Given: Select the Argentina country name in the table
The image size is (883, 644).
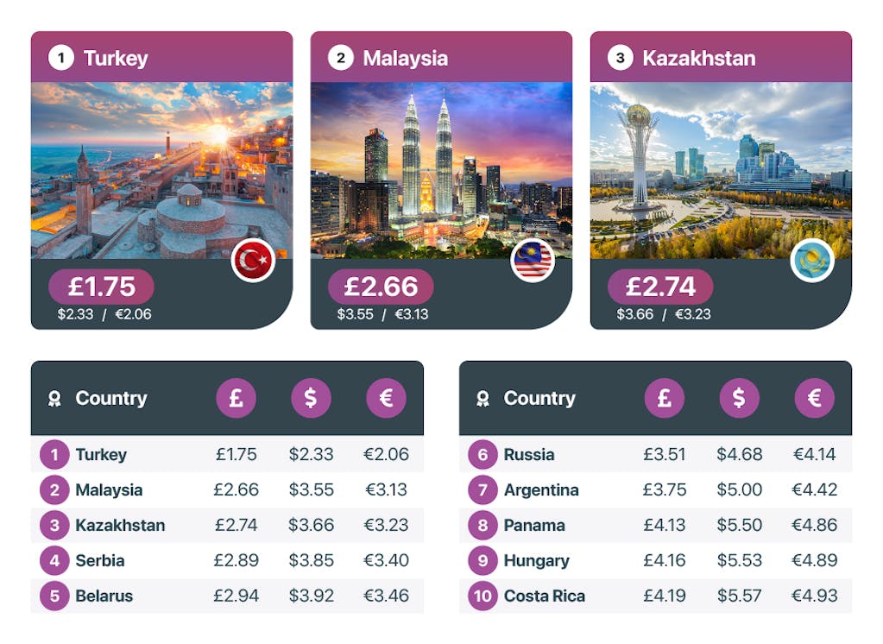Looking at the screenshot, I should coord(541,489).
